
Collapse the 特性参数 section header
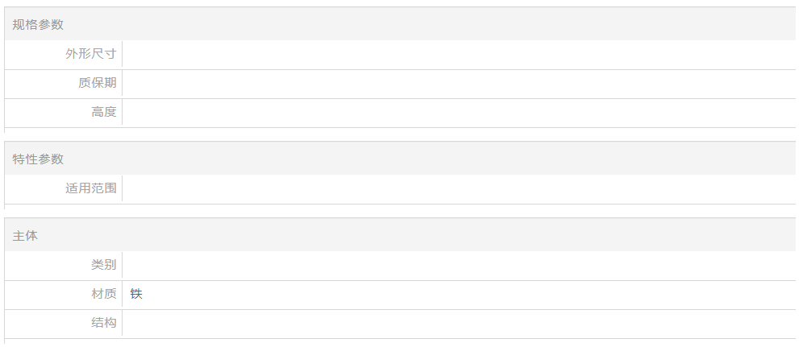point(38,159)
